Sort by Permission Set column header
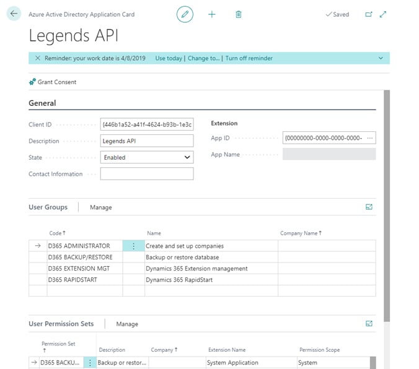 pos(58,347)
